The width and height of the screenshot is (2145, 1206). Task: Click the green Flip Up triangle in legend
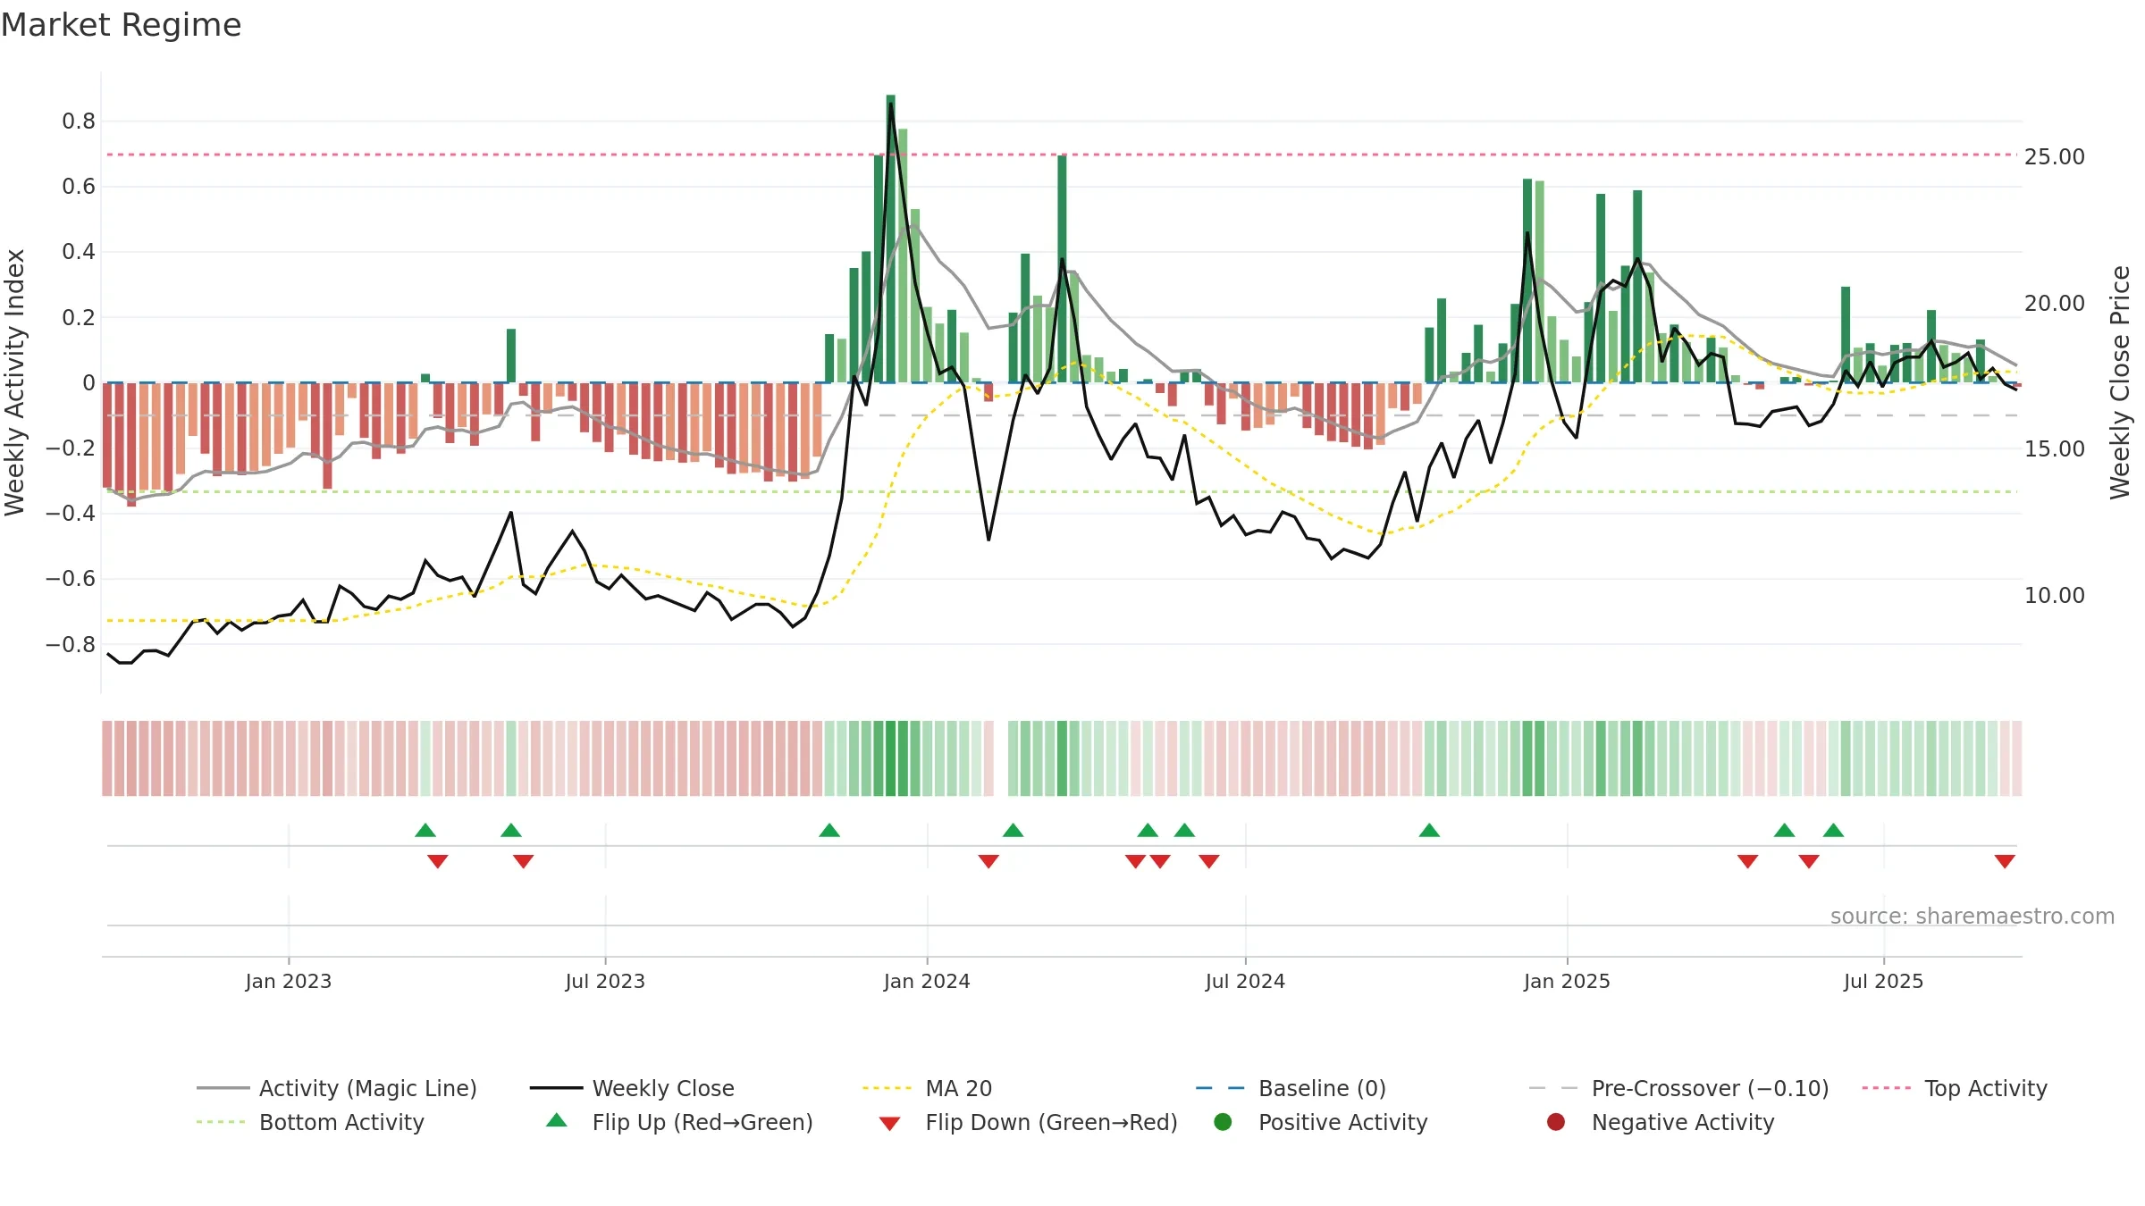(557, 1120)
